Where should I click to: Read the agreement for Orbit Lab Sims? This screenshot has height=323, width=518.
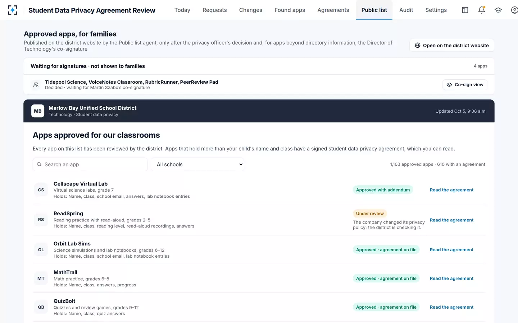coord(451,250)
